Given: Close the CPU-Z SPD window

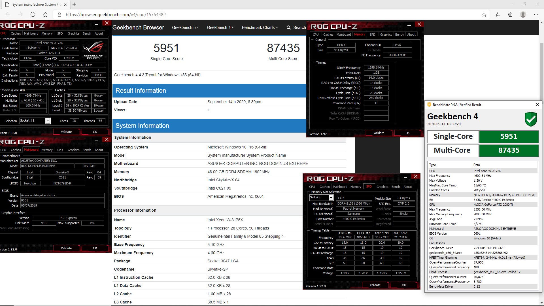Looking at the screenshot, I should click(415, 176).
